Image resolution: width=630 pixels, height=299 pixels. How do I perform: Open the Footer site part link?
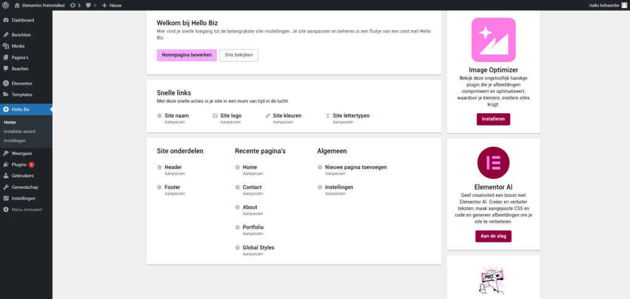pos(172,187)
